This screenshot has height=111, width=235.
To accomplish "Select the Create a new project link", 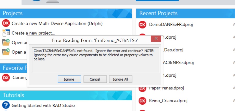I will 33,33.
